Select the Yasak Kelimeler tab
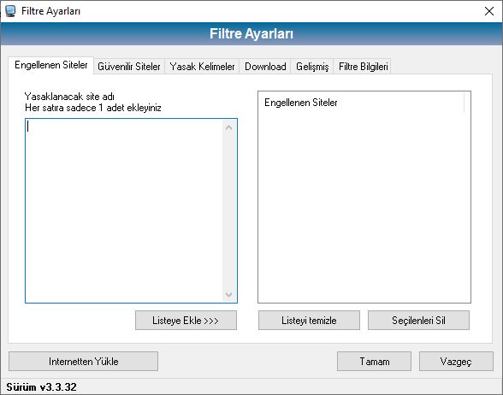The height and width of the screenshot is (395, 503). coord(202,67)
